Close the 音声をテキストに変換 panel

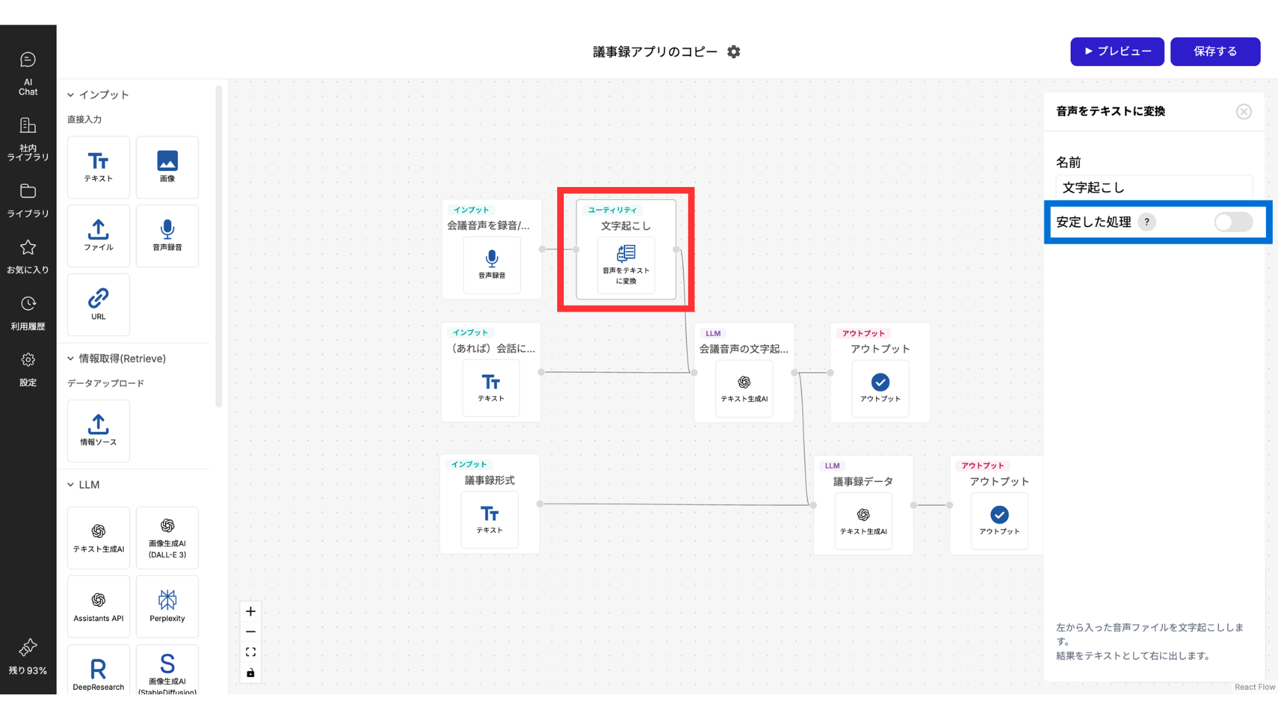1243,112
